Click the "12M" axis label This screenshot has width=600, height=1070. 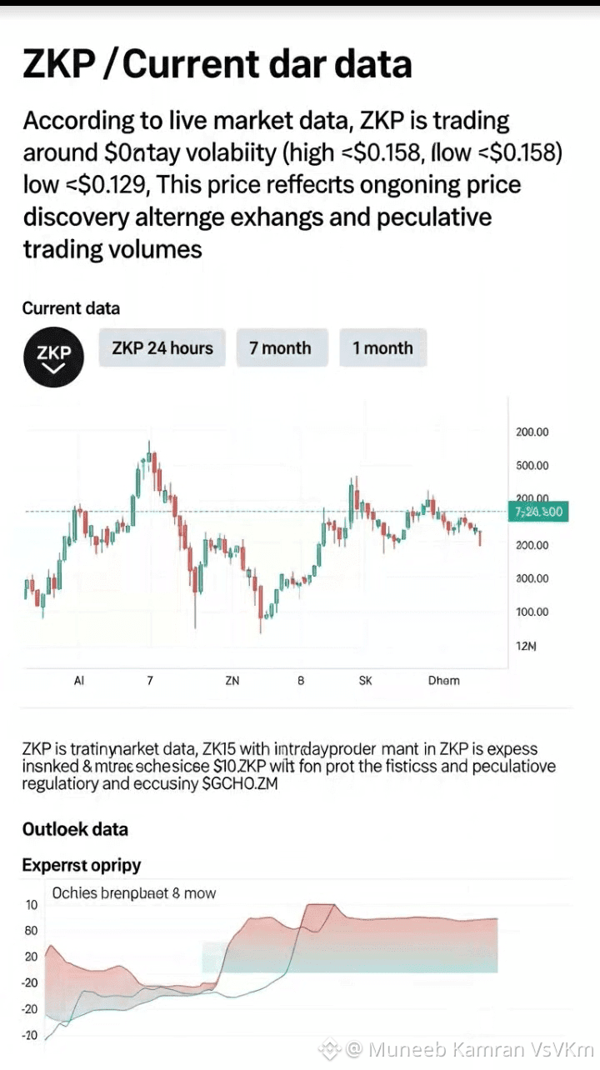[x=527, y=646]
